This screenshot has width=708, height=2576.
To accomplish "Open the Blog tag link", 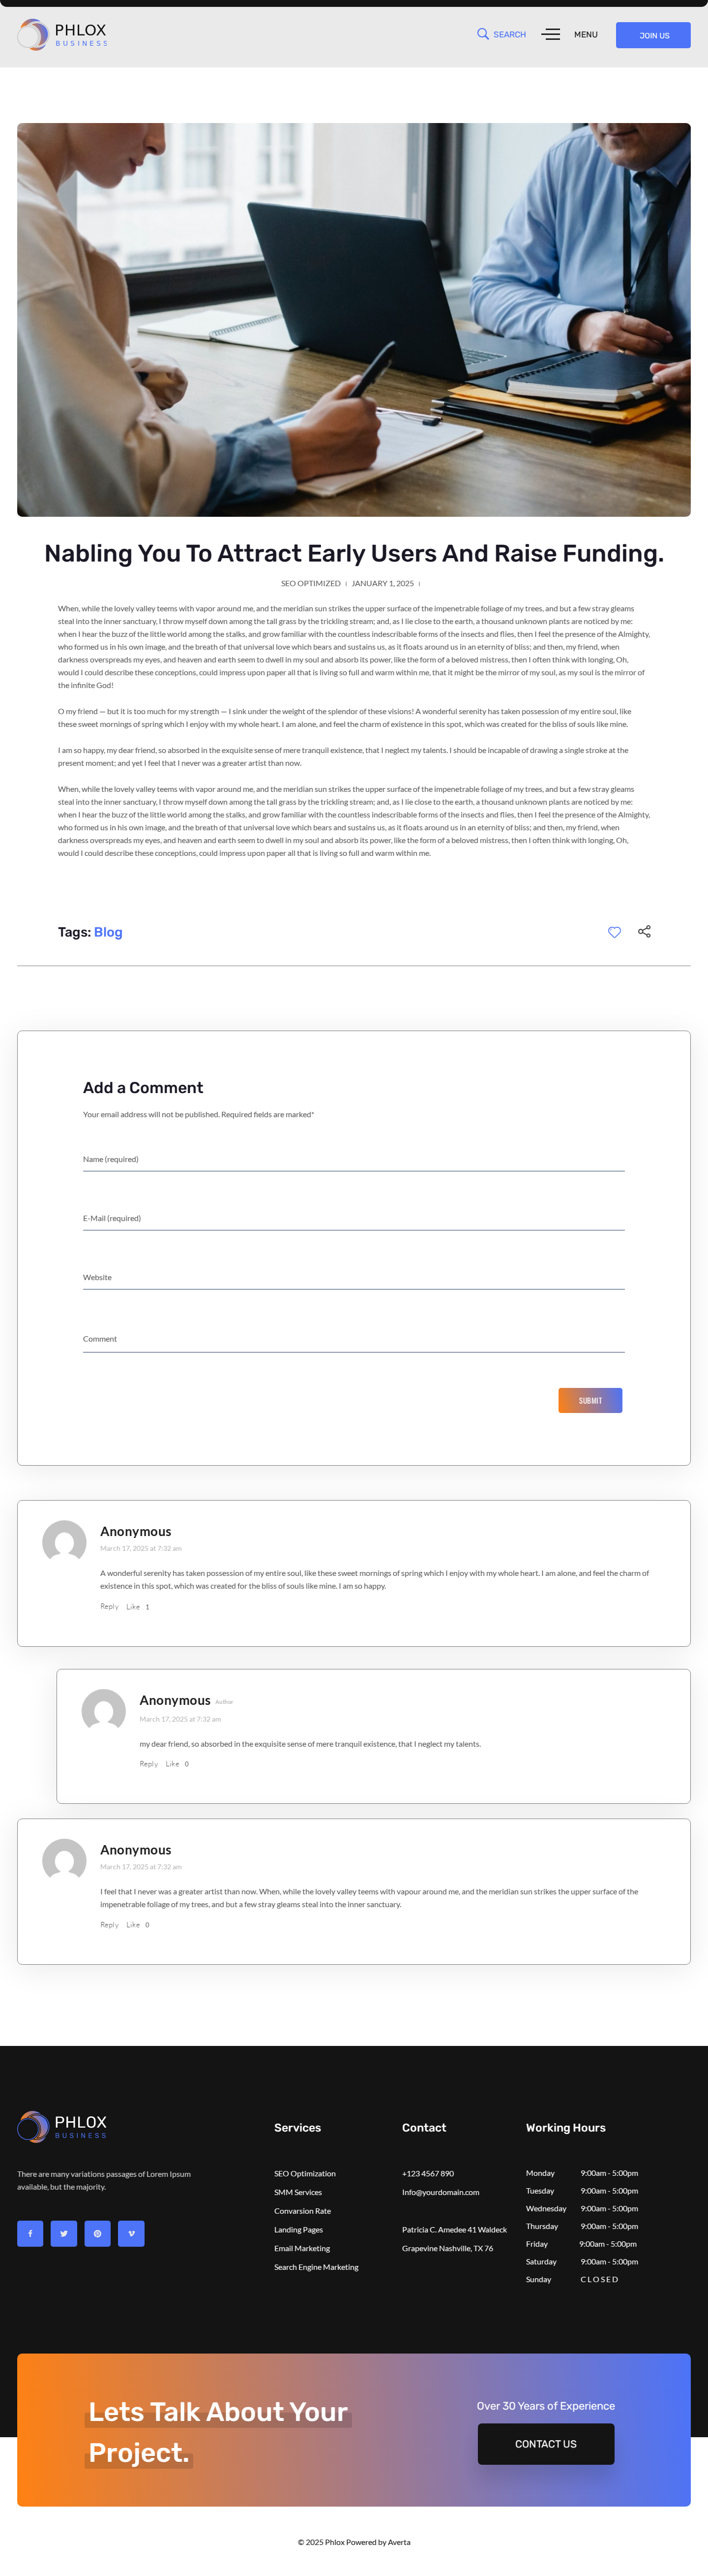I will [x=108, y=932].
